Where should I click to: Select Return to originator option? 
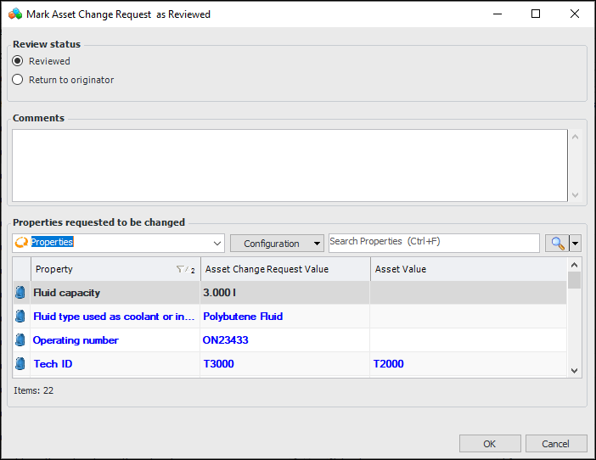tap(18, 80)
